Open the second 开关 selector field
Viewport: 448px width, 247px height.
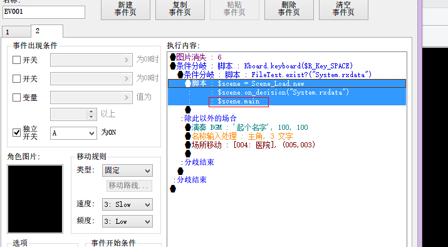click(x=91, y=78)
